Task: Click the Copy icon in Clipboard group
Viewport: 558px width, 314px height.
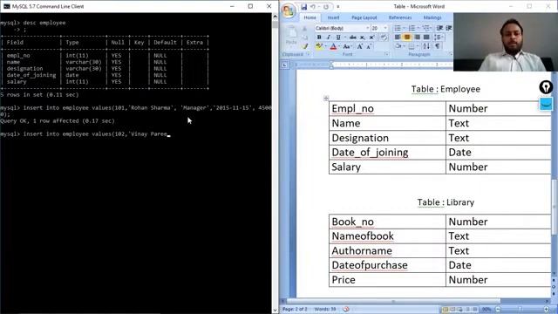Action: [304, 38]
